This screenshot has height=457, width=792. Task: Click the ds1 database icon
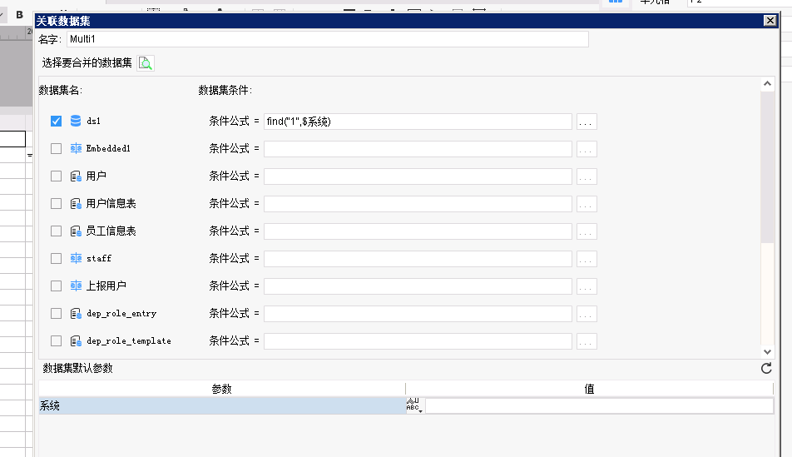coord(76,122)
